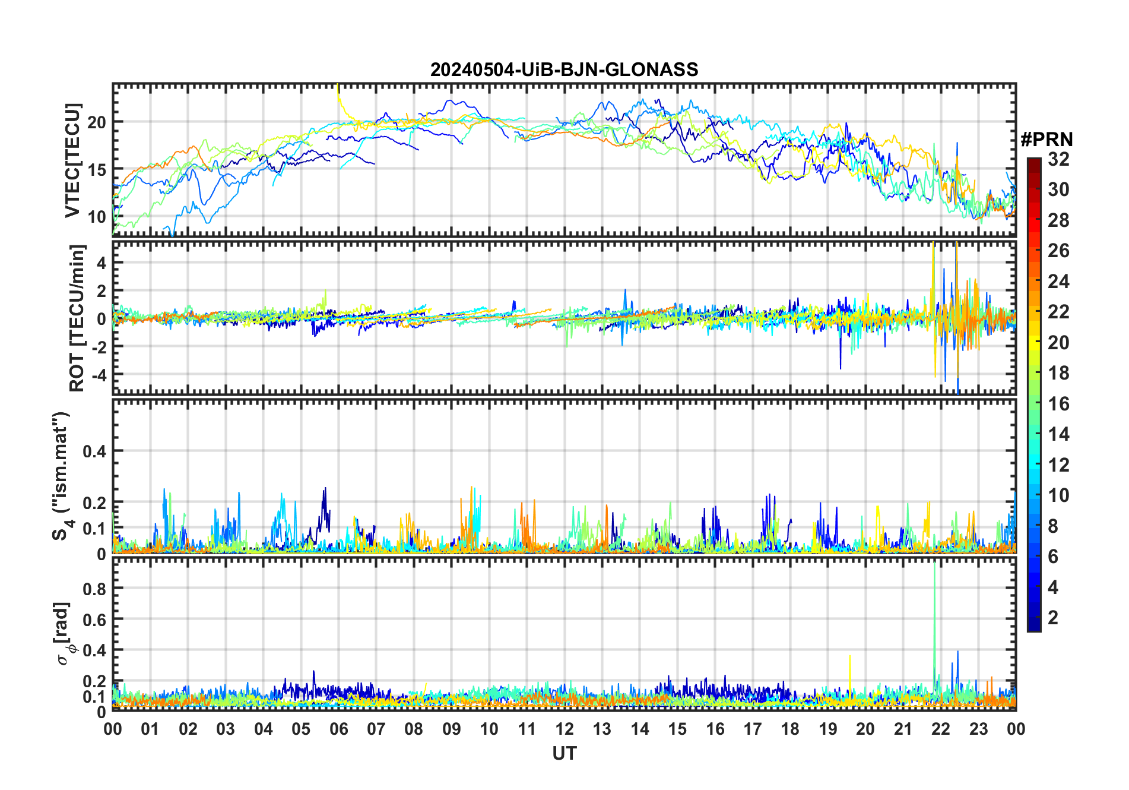Screen dimensions: 1129x790
Task: Click the 18 hour tick label on UT axis
Action: tap(790, 729)
